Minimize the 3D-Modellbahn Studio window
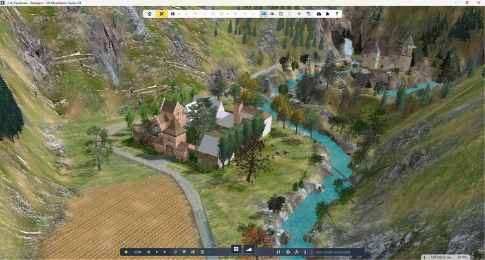 (x=456, y=3)
